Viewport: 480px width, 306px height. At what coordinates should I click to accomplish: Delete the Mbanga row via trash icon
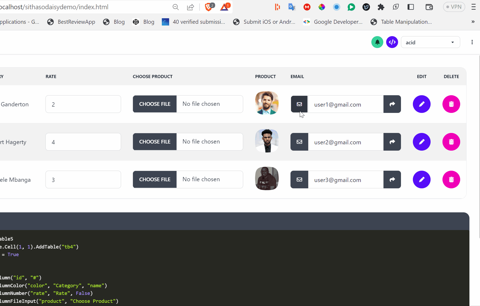coord(451,180)
